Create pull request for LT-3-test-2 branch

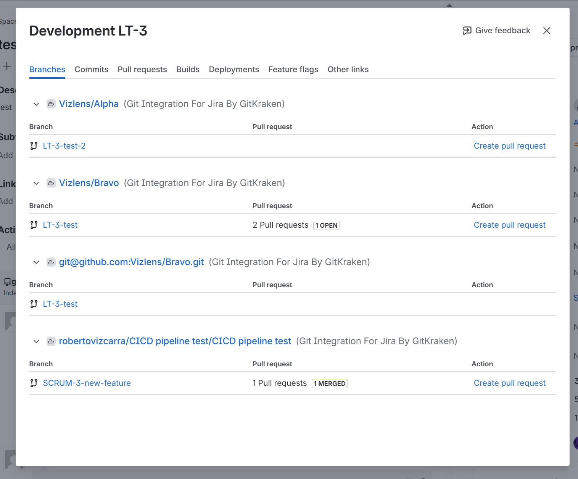tap(509, 146)
